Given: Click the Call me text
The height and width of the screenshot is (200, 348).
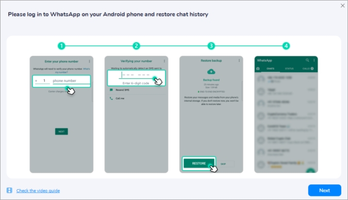Looking at the screenshot, I should click(x=120, y=98).
